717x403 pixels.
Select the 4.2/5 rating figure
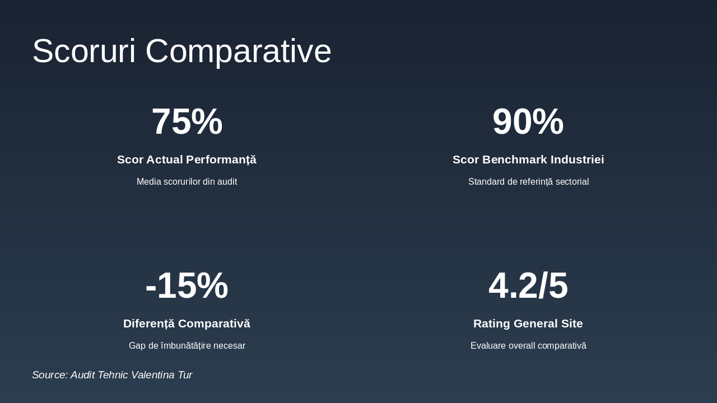(528, 285)
